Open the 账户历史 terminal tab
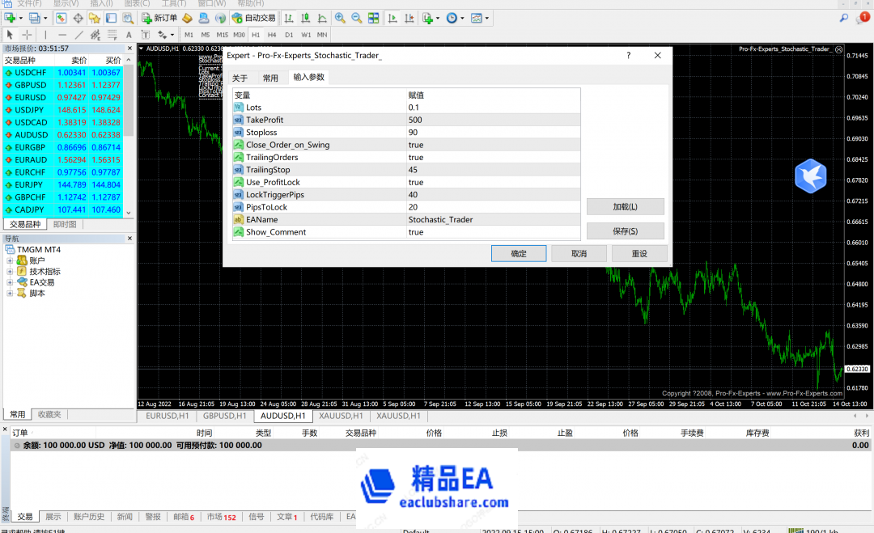The width and height of the screenshot is (874, 533). pos(89,517)
